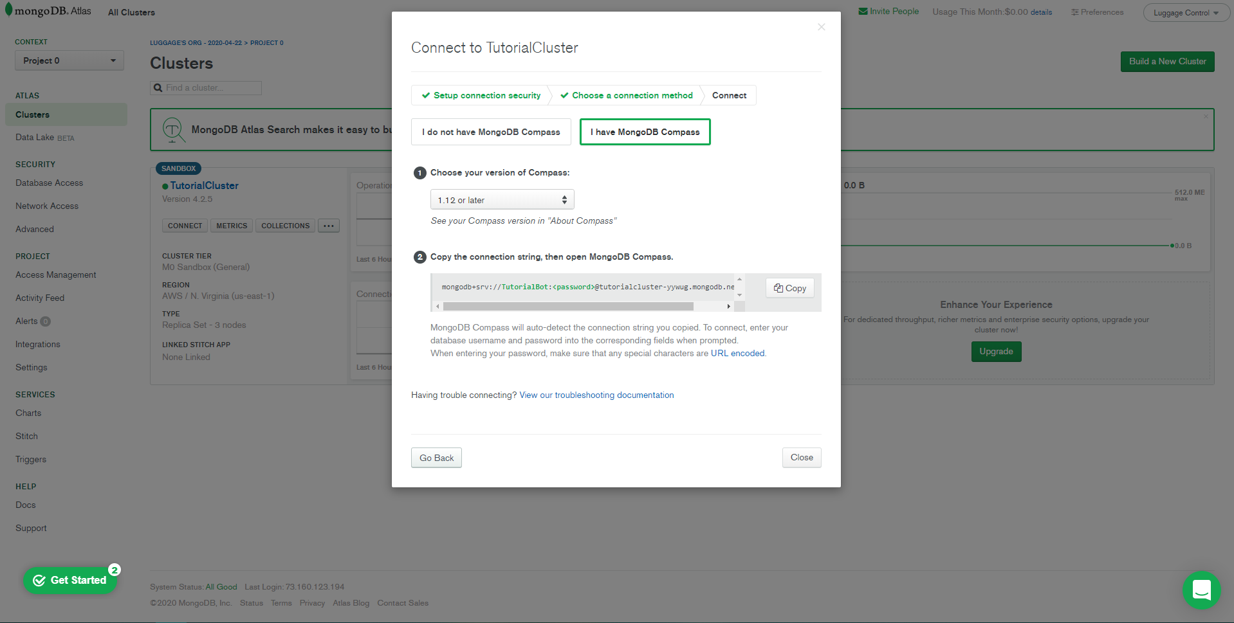Go to Choose a connection method step
Screen dimensions: 1234x623
click(x=626, y=95)
